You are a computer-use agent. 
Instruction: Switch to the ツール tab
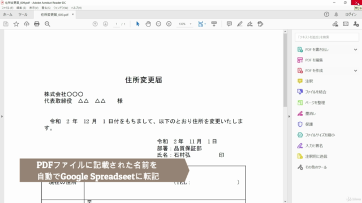(x=23, y=15)
